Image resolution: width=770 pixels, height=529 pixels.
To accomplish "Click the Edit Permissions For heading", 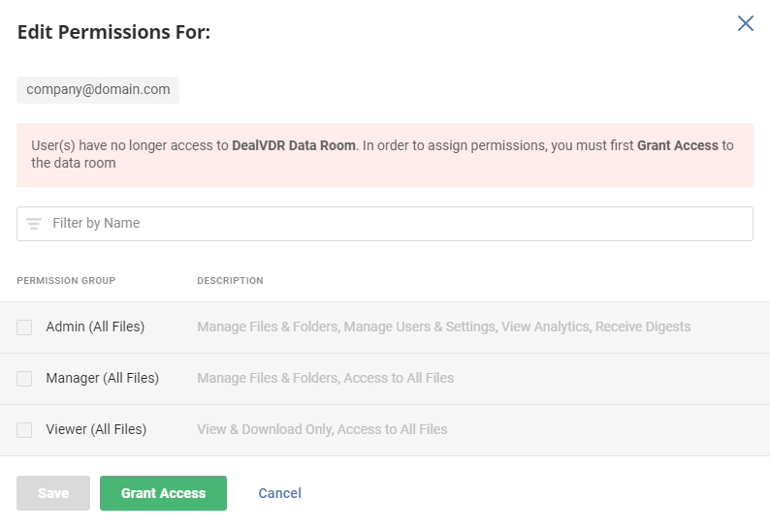I will [x=113, y=33].
